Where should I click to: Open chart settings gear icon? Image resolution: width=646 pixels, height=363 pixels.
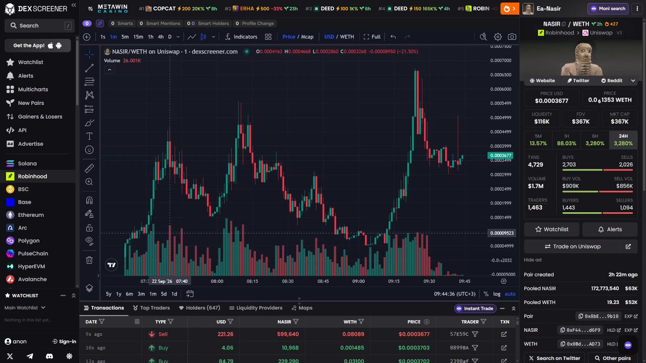point(498,37)
